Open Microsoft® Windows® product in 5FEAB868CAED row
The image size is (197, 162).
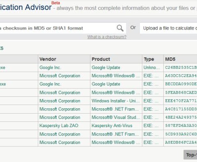pos(116,93)
